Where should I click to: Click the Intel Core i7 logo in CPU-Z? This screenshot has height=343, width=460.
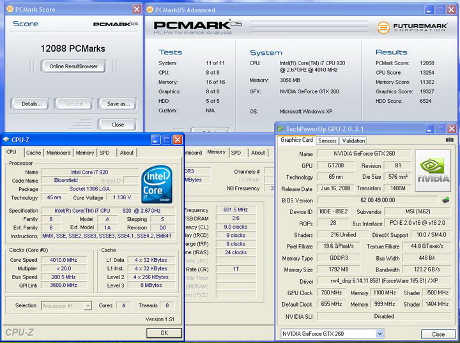157,185
